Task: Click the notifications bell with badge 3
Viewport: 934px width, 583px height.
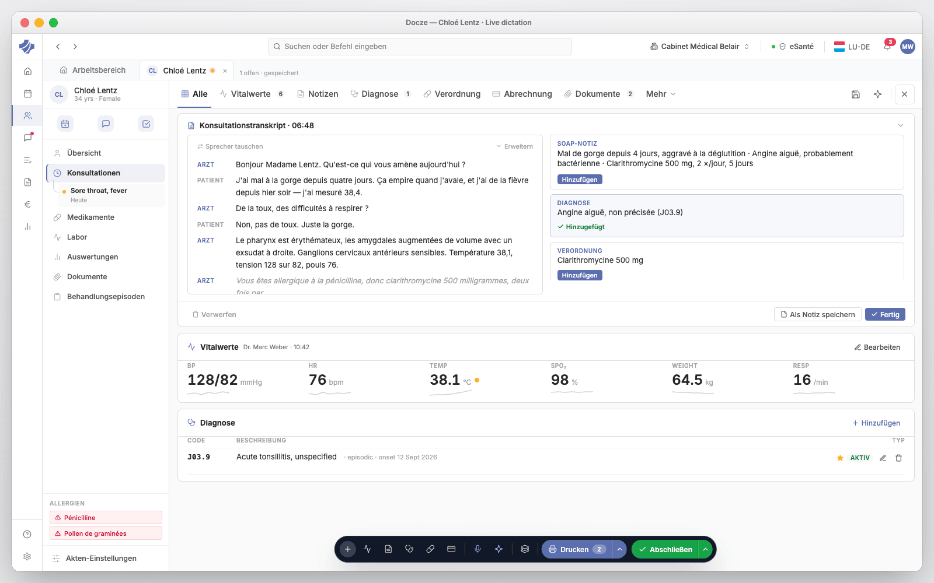Action: [x=887, y=46]
